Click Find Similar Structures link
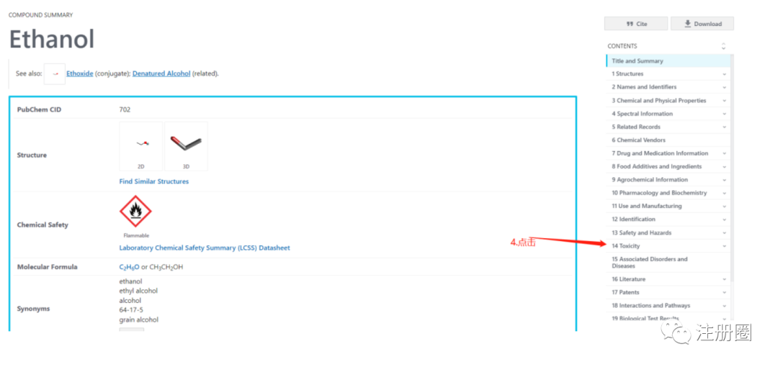The height and width of the screenshot is (367, 778). (154, 181)
